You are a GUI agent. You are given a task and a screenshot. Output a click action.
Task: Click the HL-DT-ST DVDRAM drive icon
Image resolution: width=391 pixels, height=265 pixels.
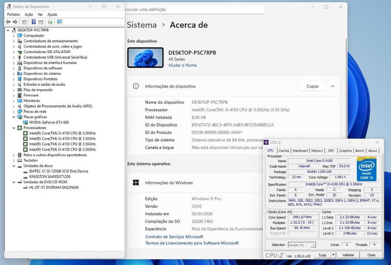point(25,187)
